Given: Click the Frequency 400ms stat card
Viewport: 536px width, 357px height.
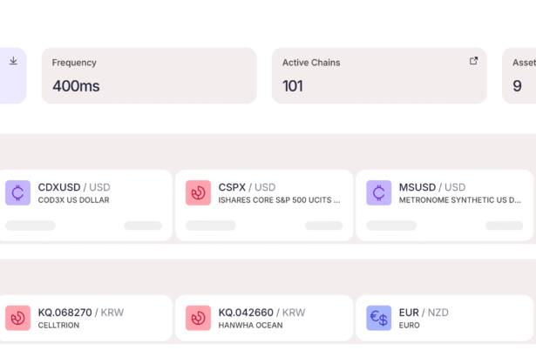Looking at the screenshot, I should [x=149, y=76].
